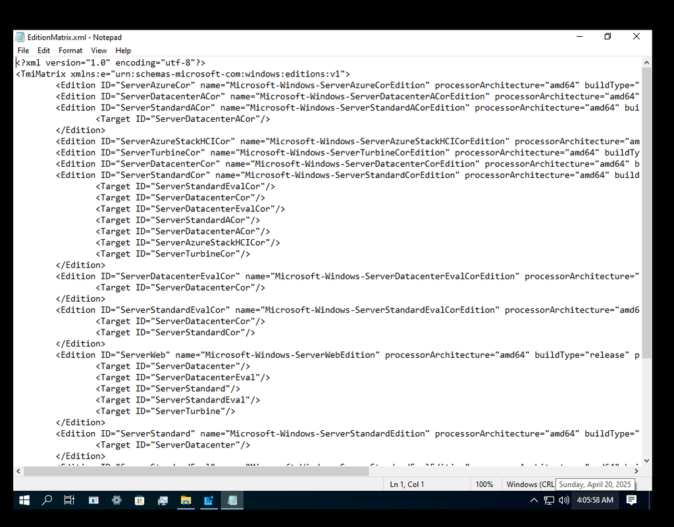
Task: Open the Help menu
Action: coord(123,50)
